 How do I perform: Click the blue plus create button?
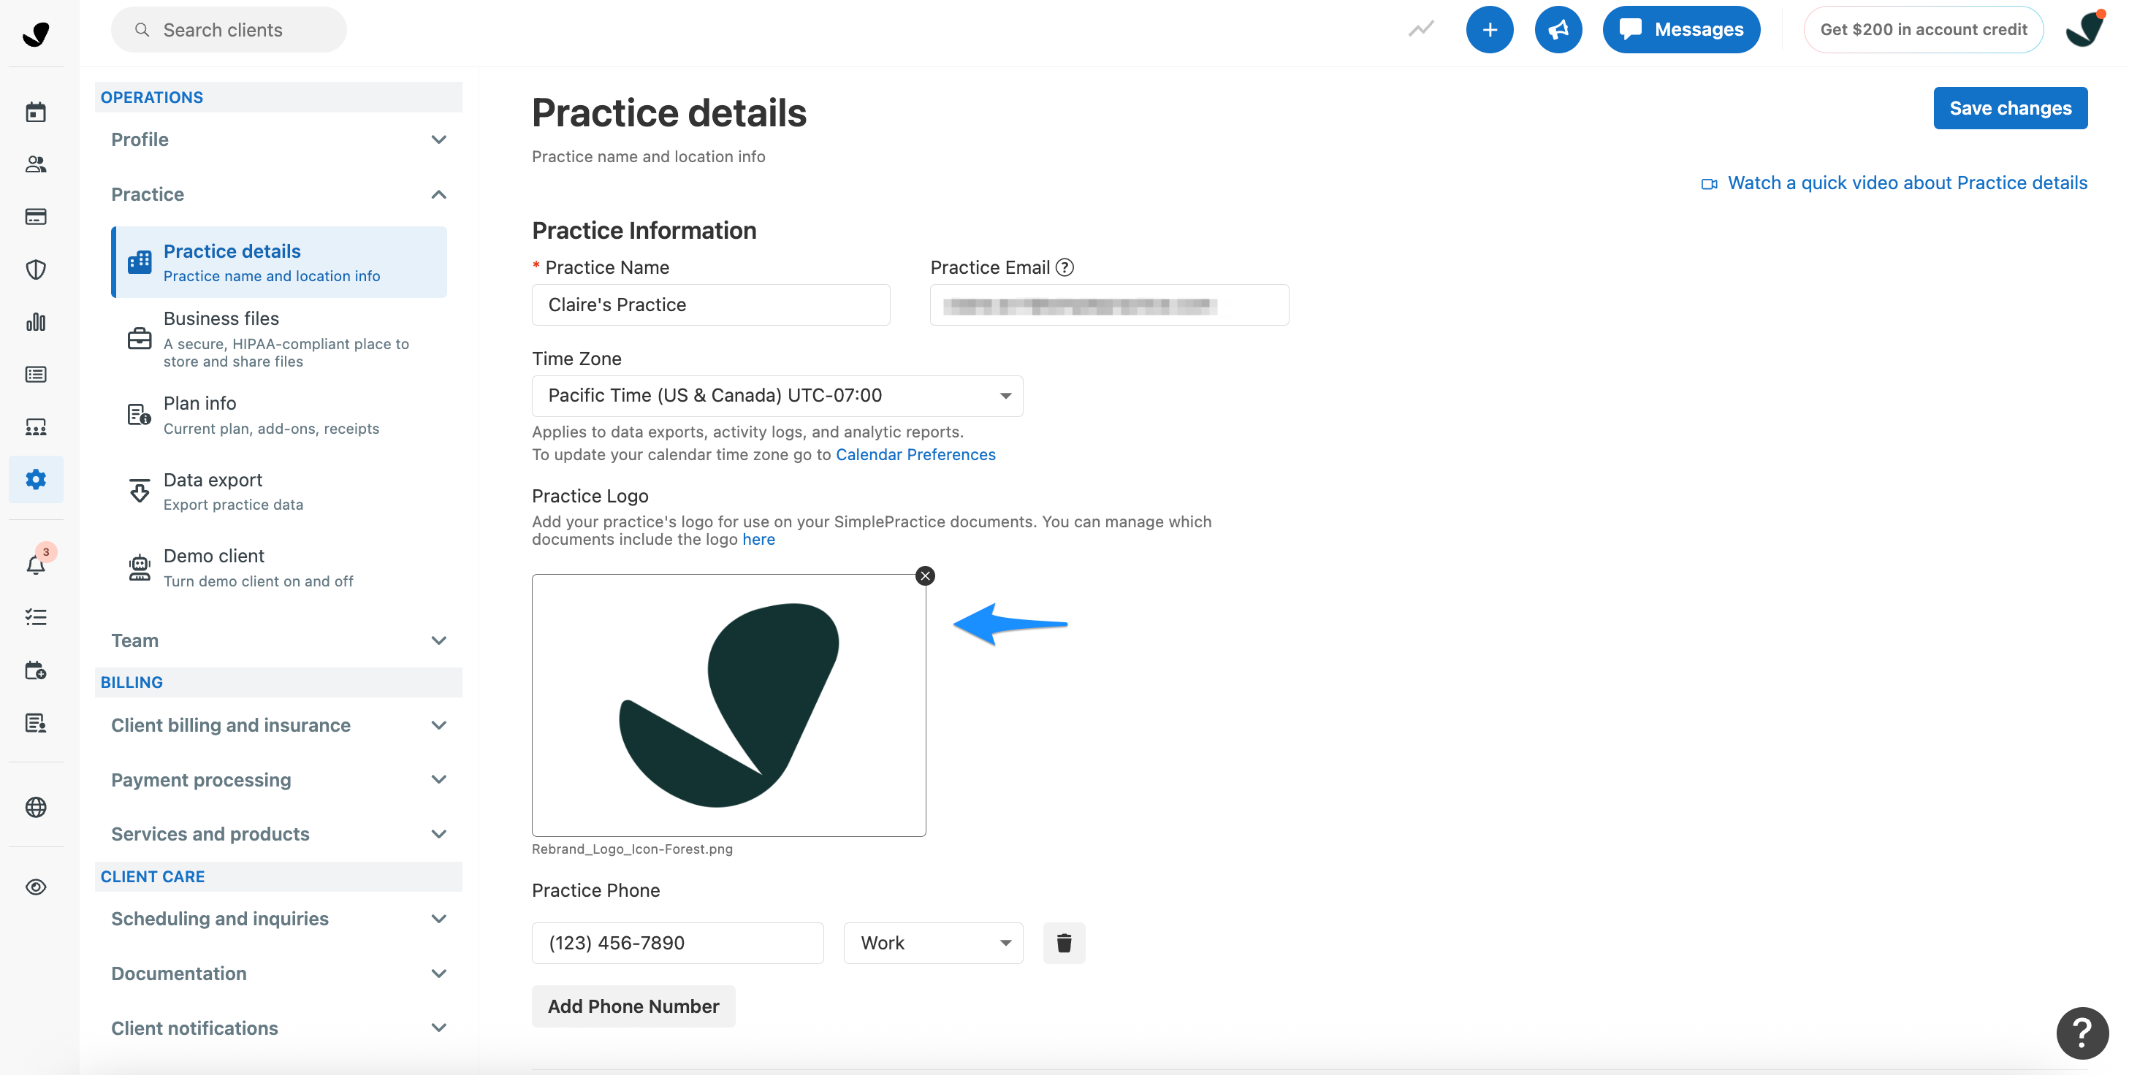click(x=1489, y=30)
